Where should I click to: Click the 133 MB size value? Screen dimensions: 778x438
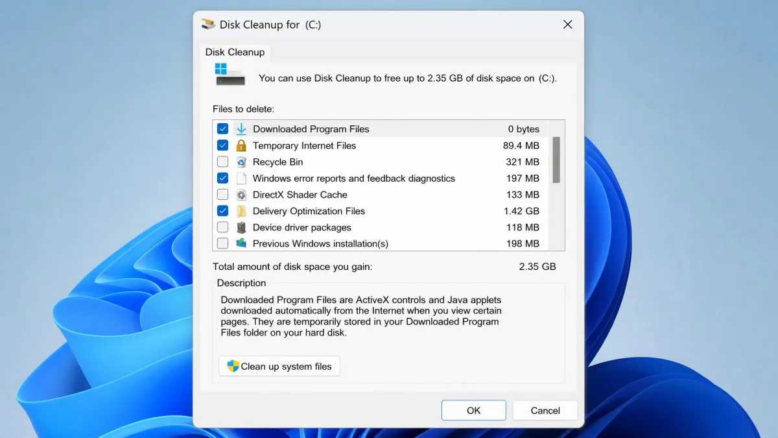pyautogui.click(x=523, y=195)
